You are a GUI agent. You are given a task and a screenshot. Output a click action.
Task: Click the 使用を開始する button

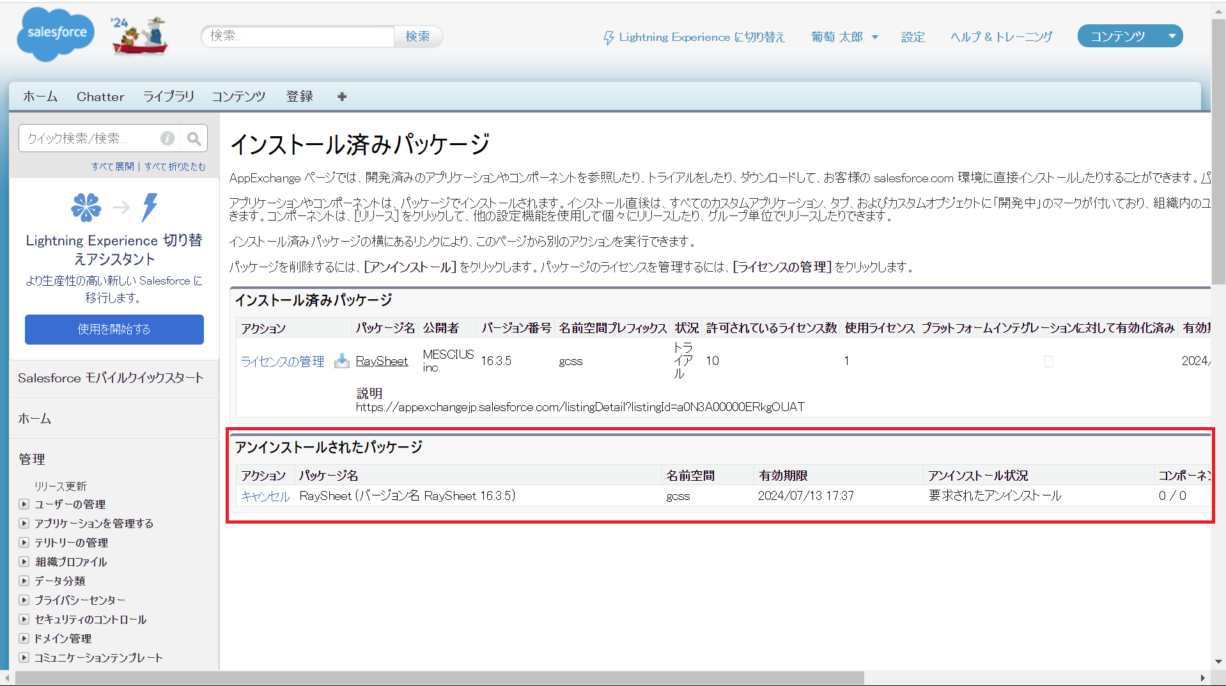click(x=114, y=329)
